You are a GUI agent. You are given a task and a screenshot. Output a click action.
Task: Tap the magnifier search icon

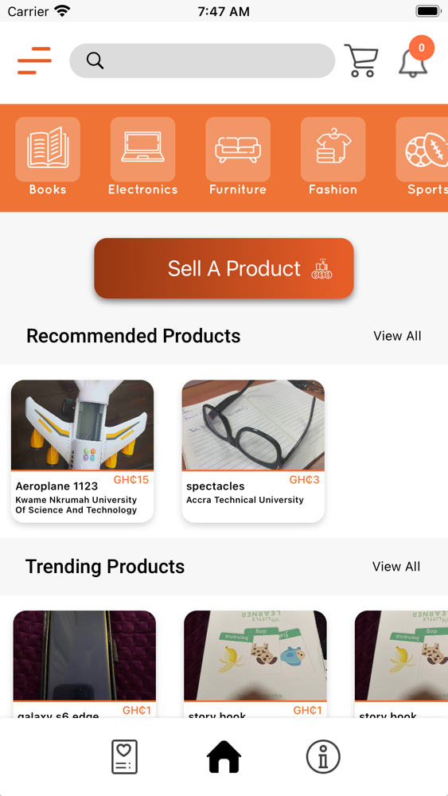tap(95, 60)
